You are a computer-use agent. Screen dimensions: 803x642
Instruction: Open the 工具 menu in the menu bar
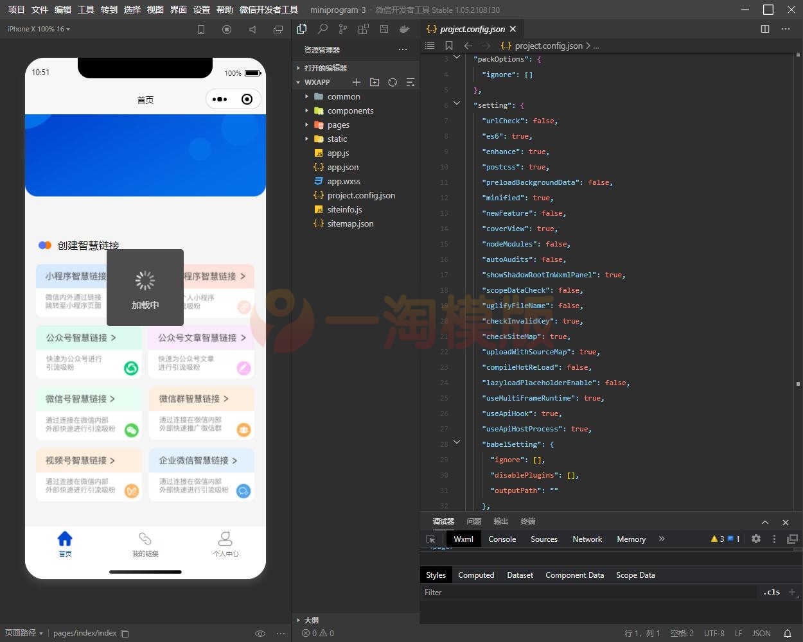point(85,10)
